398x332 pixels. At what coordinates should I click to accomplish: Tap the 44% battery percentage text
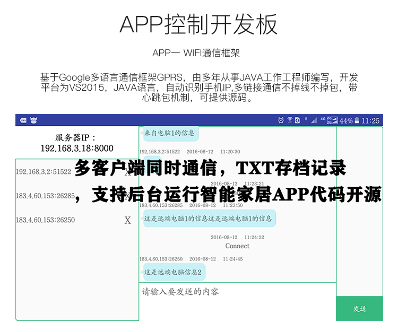[x=346, y=120]
